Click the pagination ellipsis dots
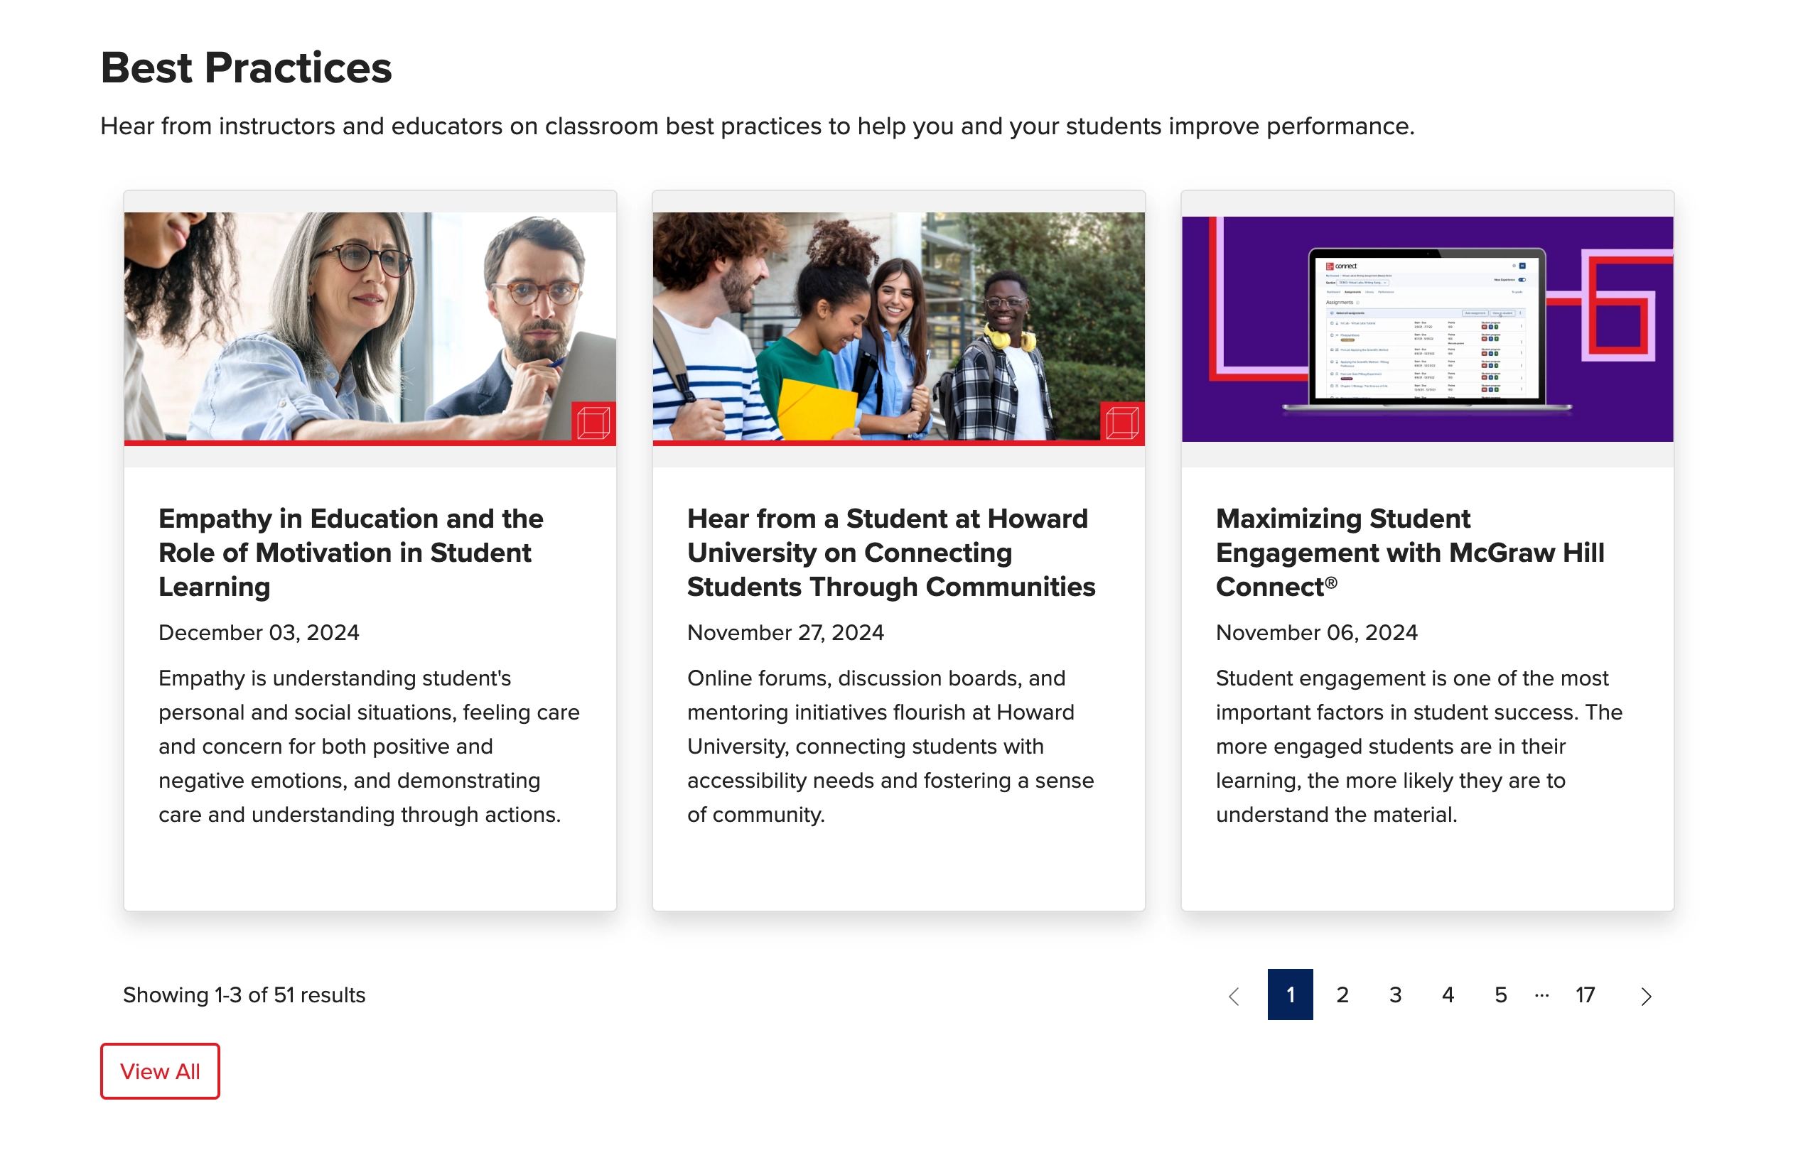This screenshot has height=1160, width=1798. tap(1541, 994)
